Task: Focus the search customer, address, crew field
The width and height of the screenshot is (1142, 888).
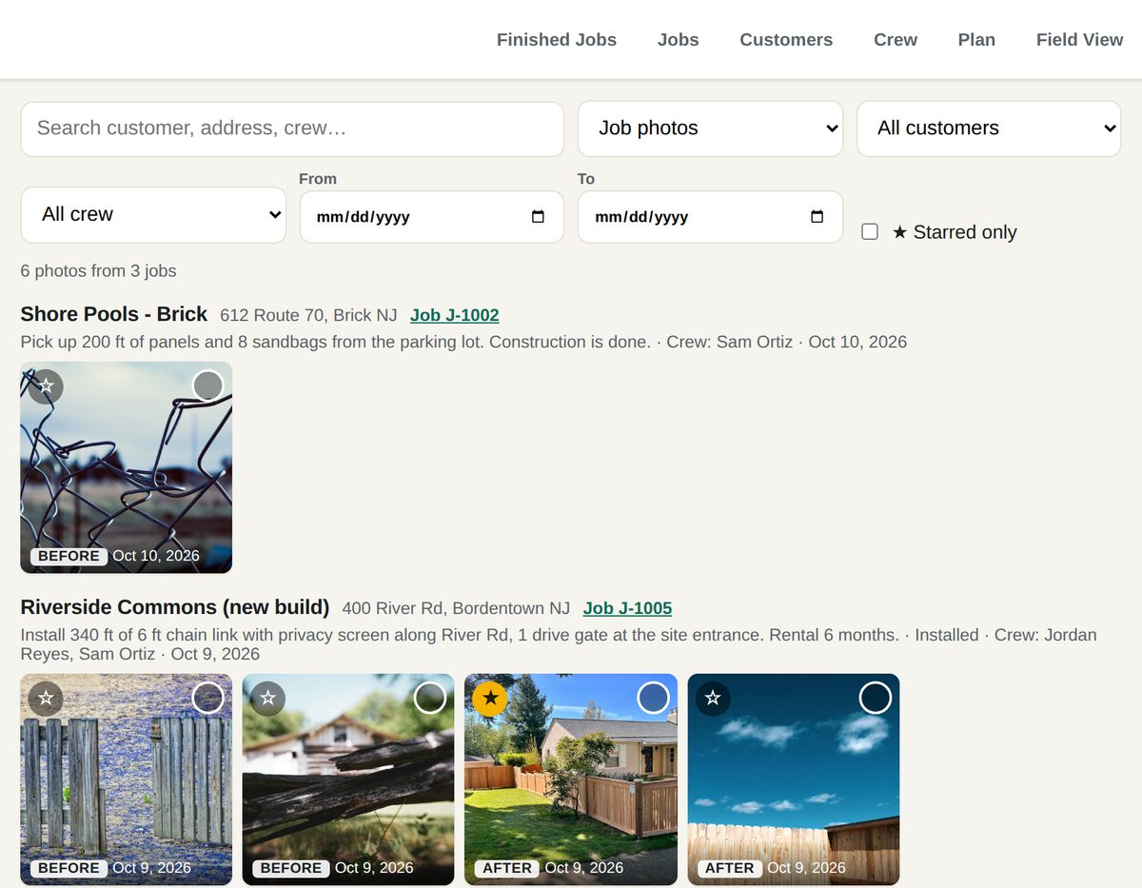Action: (x=292, y=128)
